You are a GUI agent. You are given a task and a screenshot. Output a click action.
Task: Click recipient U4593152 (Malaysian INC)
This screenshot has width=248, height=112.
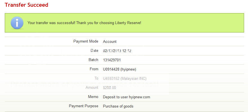(125, 79)
